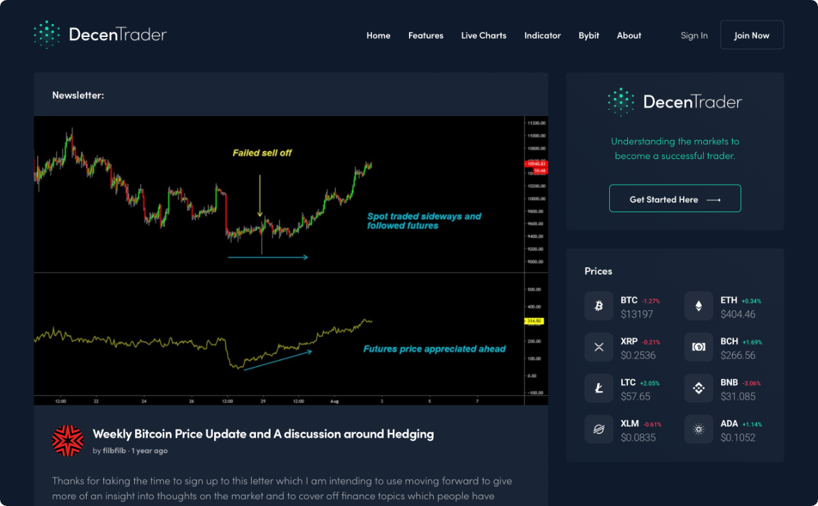Click the Get Started Here button
818x506 pixels.
click(674, 199)
